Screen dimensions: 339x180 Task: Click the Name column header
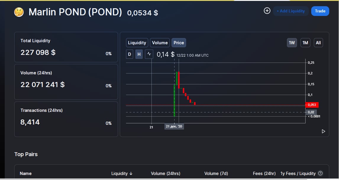(x=25, y=173)
